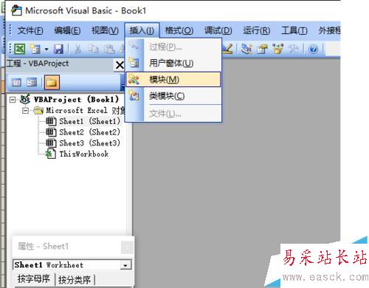The image size is (369, 288).
Task: Open the Properties Window toolbar icon
Action: 262,49
